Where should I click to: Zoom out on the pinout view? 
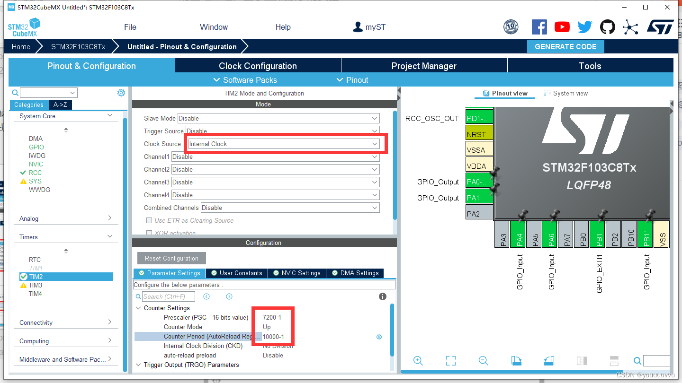point(484,361)
